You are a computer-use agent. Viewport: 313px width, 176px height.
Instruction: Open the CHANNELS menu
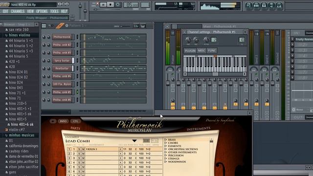pyautogui.click(x=18, y=11)
